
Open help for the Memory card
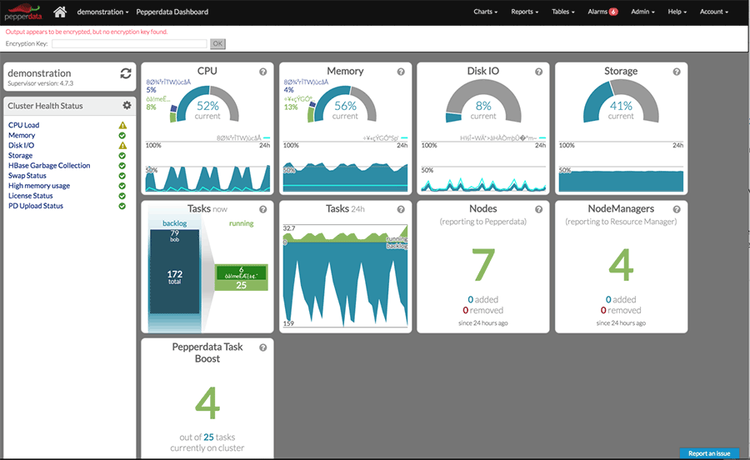point(401,72)
